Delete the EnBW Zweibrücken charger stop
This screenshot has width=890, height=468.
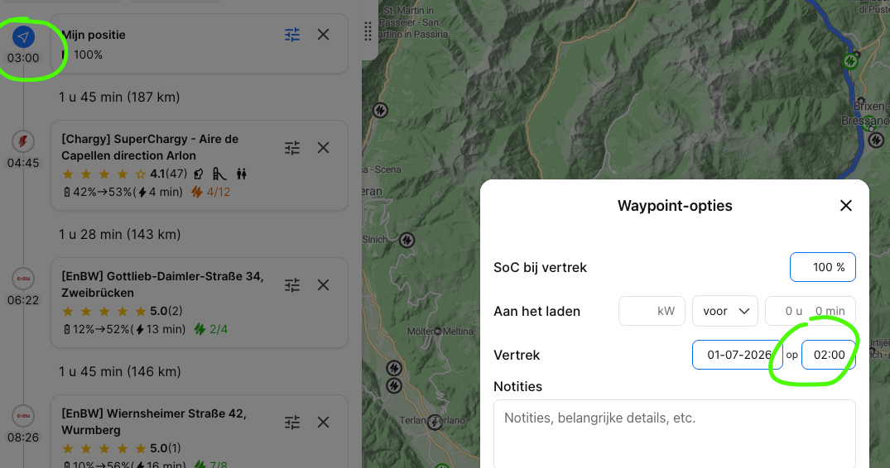(324, 285)
